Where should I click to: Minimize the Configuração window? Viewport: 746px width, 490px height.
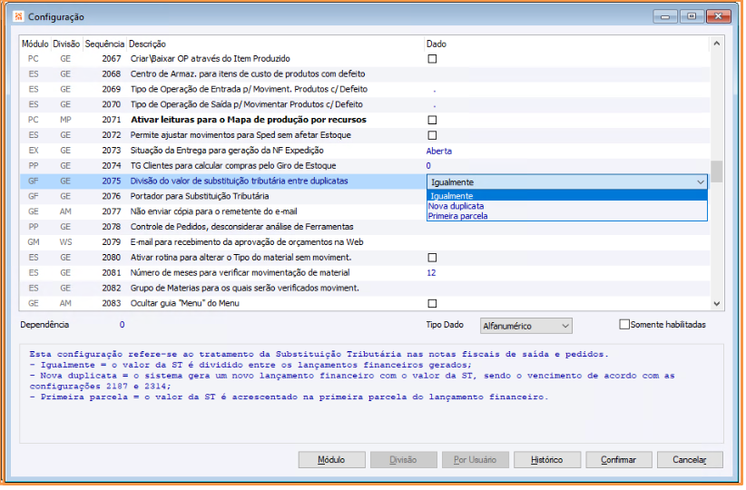pos(667,16)
